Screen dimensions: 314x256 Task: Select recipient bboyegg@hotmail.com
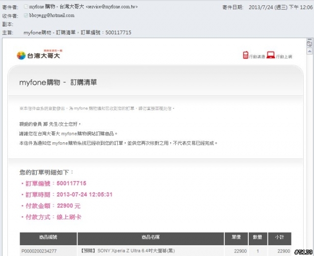pyautogui.click(x=52, y=15)
